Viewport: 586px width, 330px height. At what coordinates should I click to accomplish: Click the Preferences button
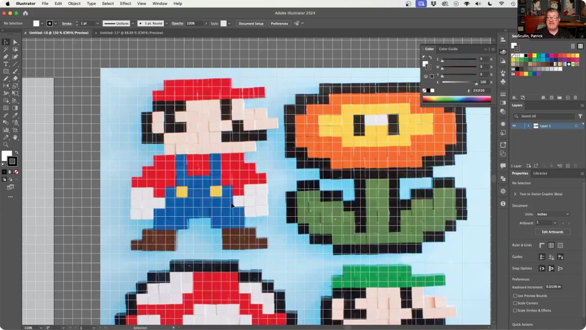click(279, 24)
